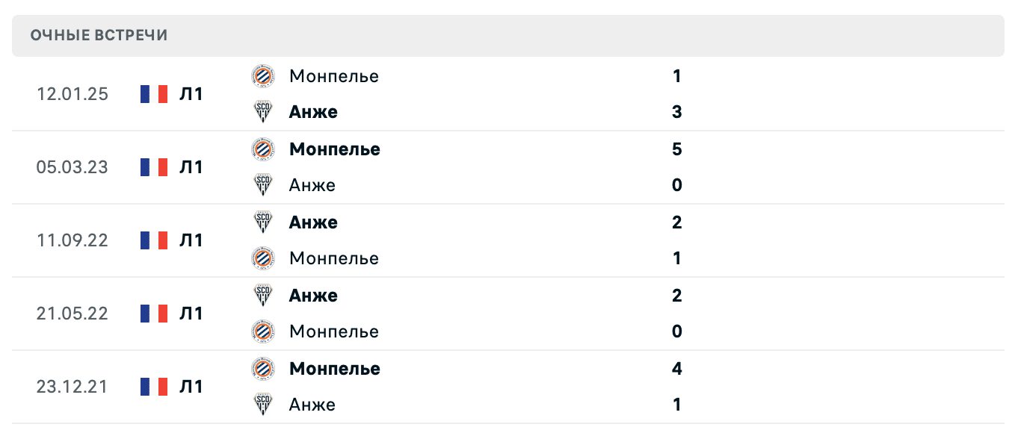1015x436 pixels.
Task: Open Монпелье team link in 12.01.25 match
Action: point(333,76)
